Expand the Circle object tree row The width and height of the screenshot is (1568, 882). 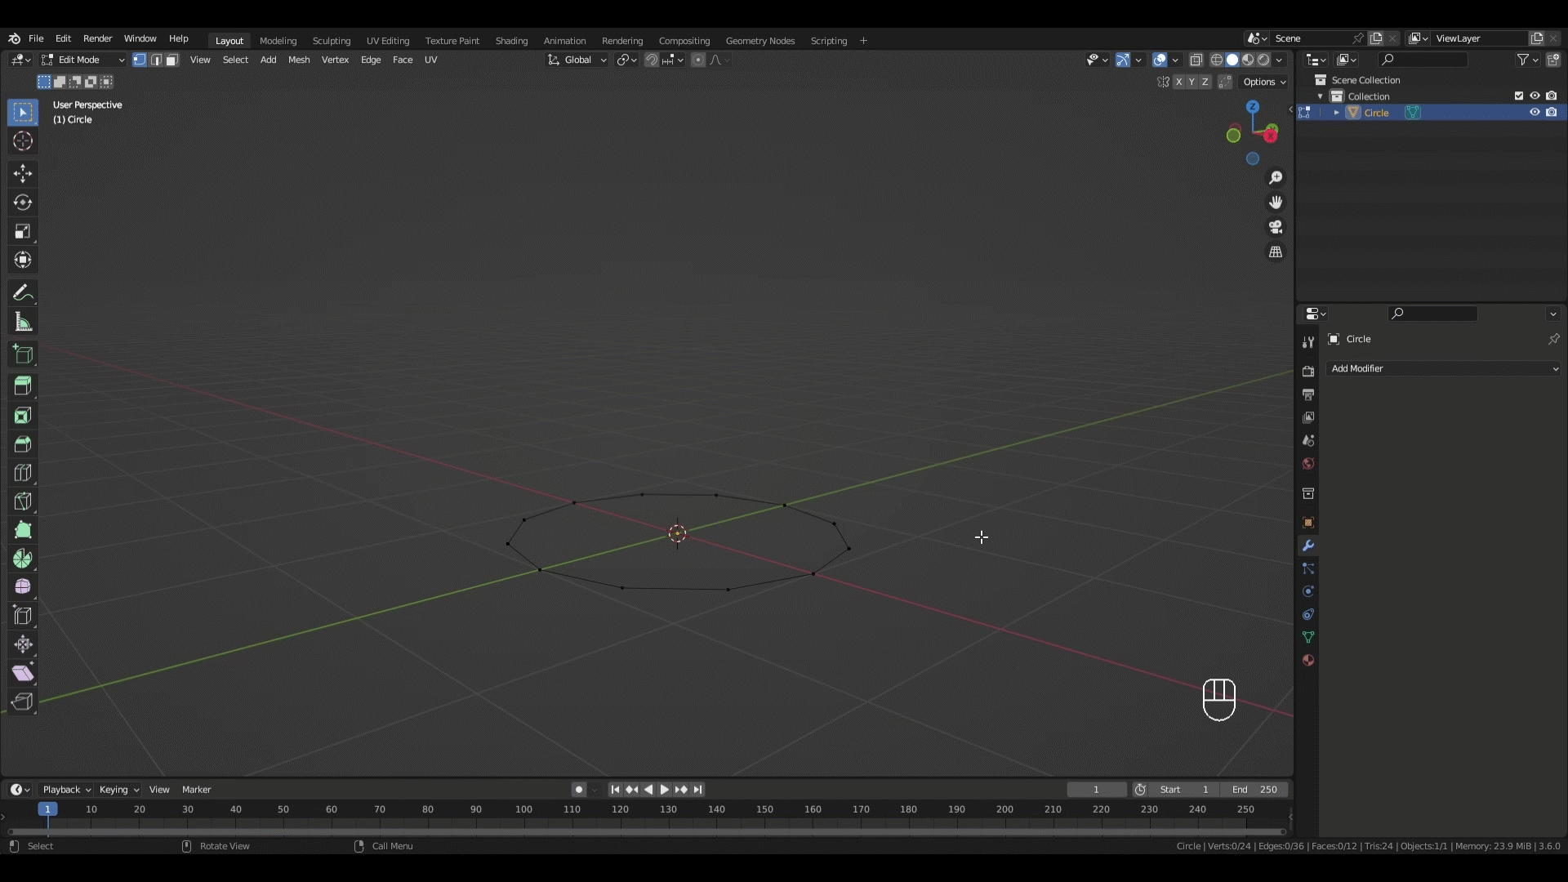click(1336, 113)
